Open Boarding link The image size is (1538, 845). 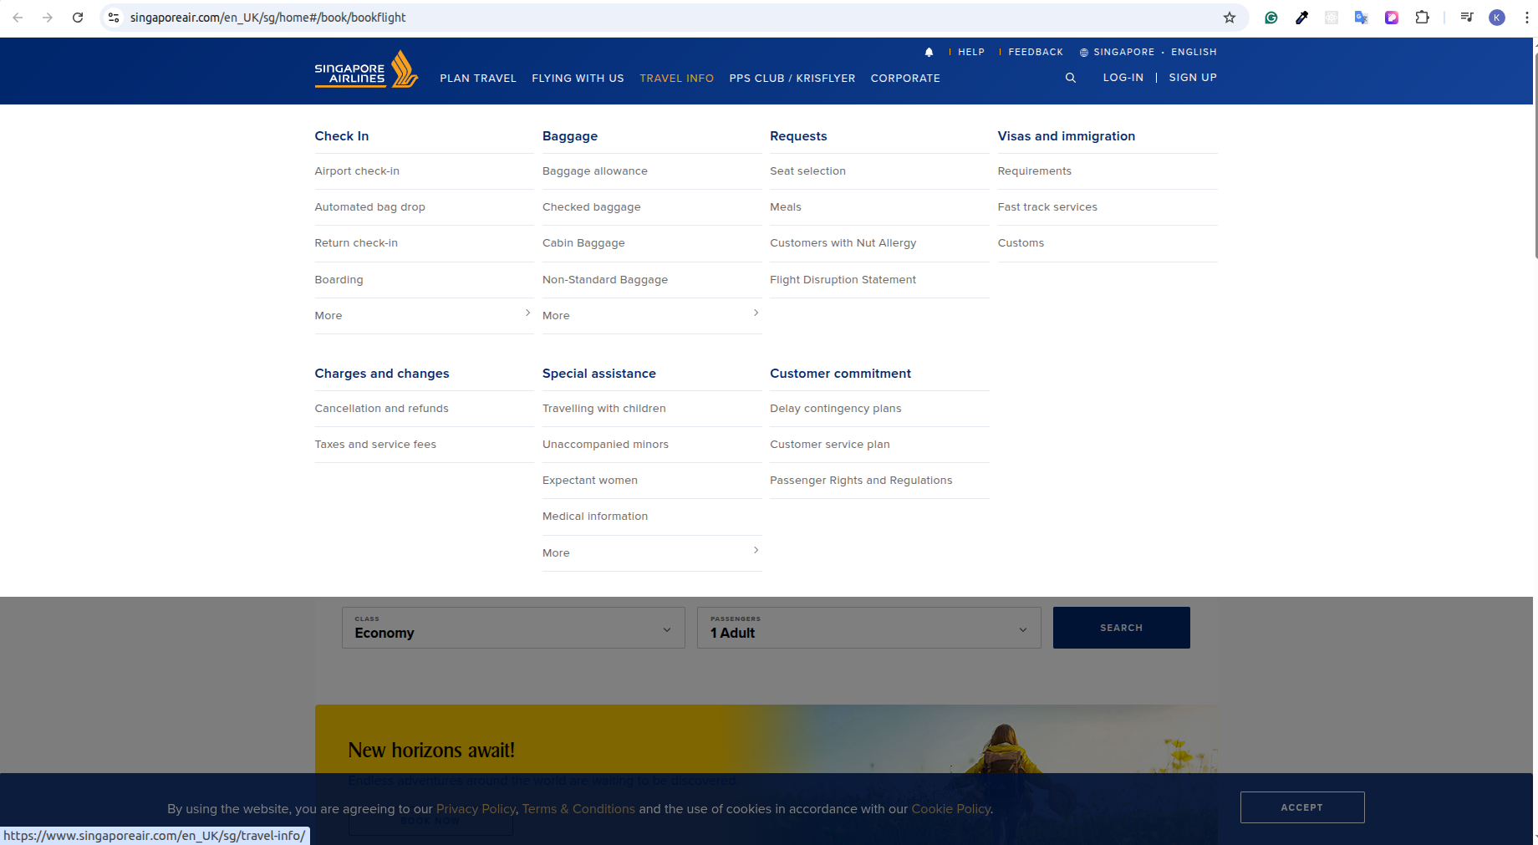point(339,280)
